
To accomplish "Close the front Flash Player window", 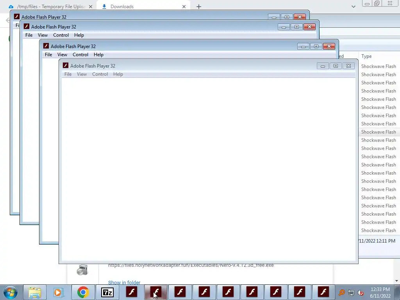I will pos(348,66).
